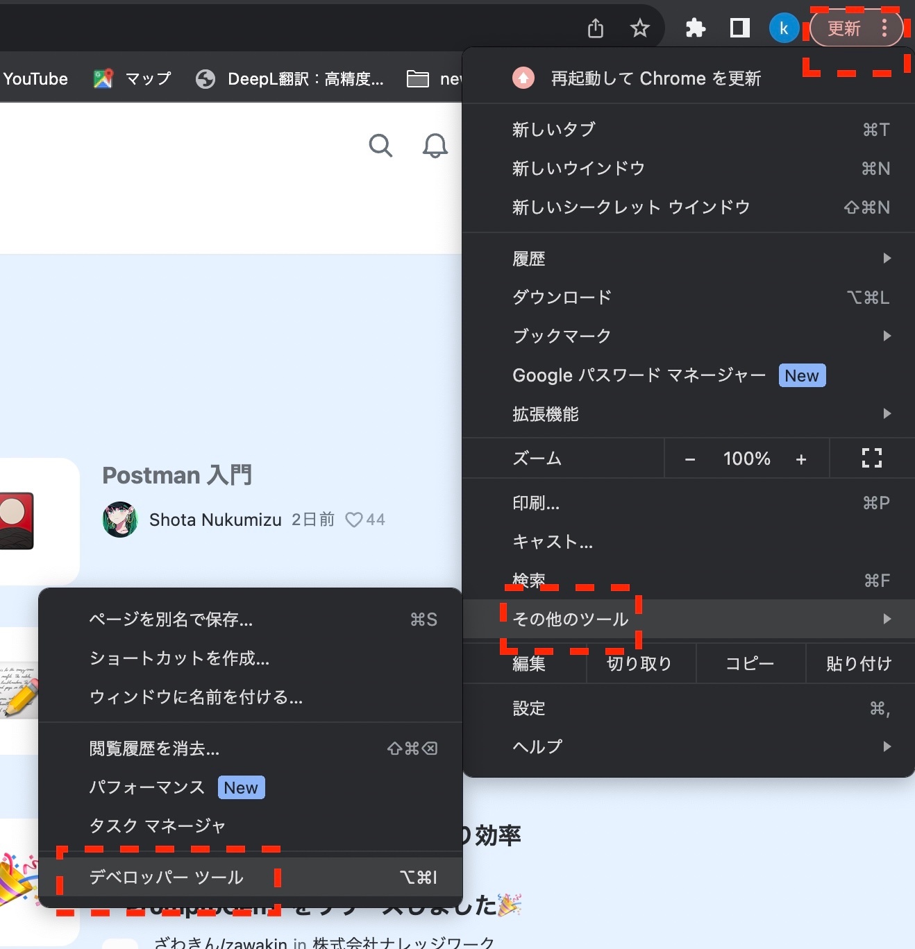This screenshot has height=949, width=915.
Task: Bookmark this page with the star icon
Action: tap(639, 28)
